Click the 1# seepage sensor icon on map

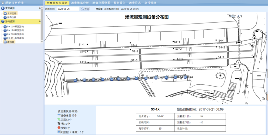[75, 80]
